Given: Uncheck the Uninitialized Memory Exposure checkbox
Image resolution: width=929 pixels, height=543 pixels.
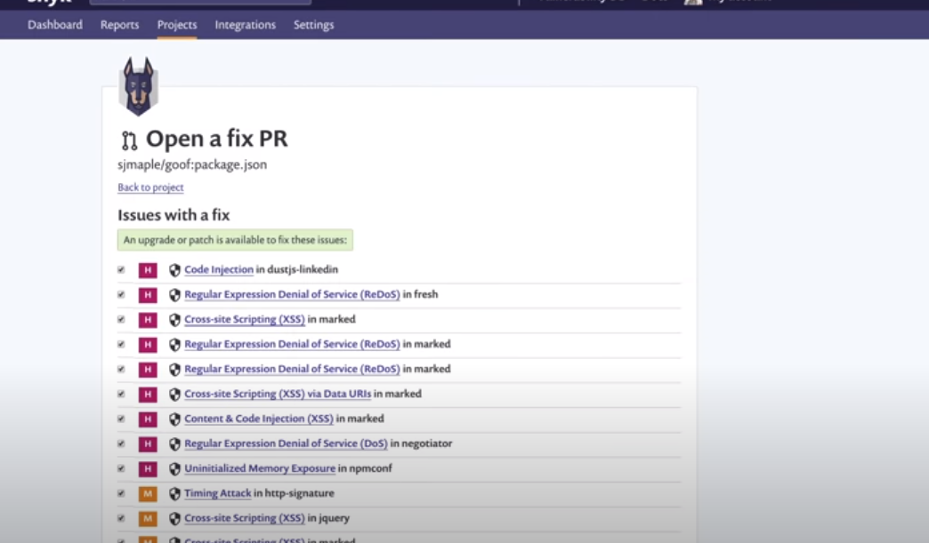Looking at the screenshot, I should coord(121,468).
